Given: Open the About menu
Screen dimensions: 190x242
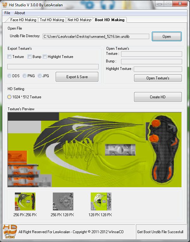Looking at the screenshot, I should (x=20, y=13).
